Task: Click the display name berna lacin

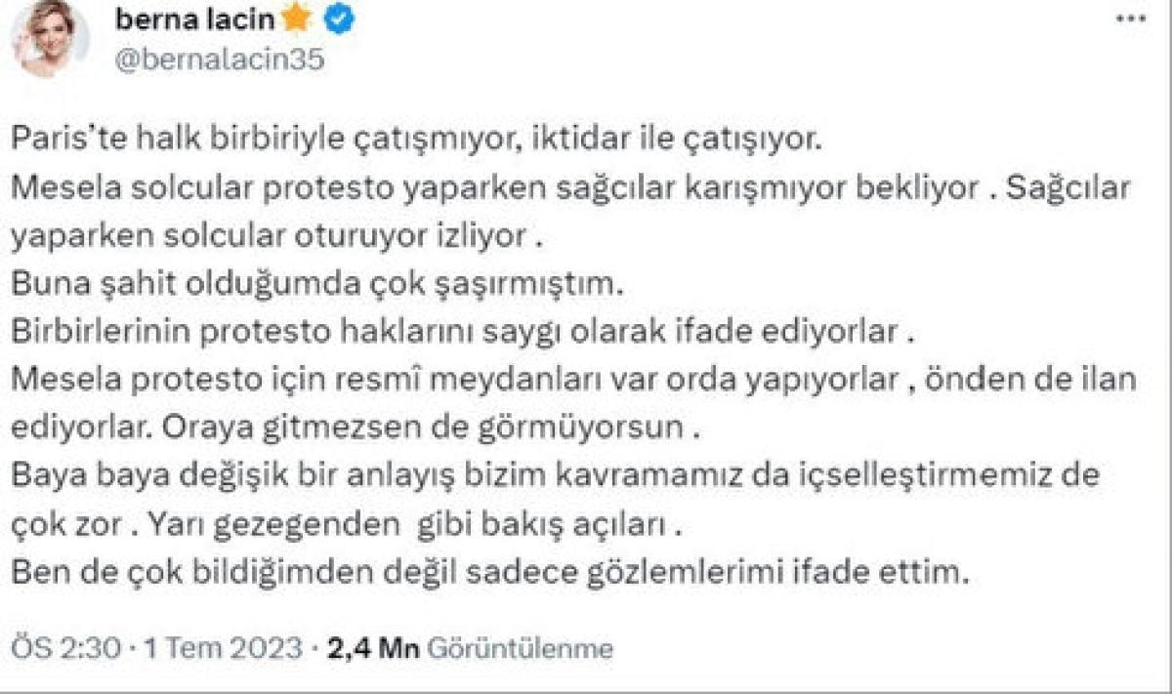Action: coord(198,20)
